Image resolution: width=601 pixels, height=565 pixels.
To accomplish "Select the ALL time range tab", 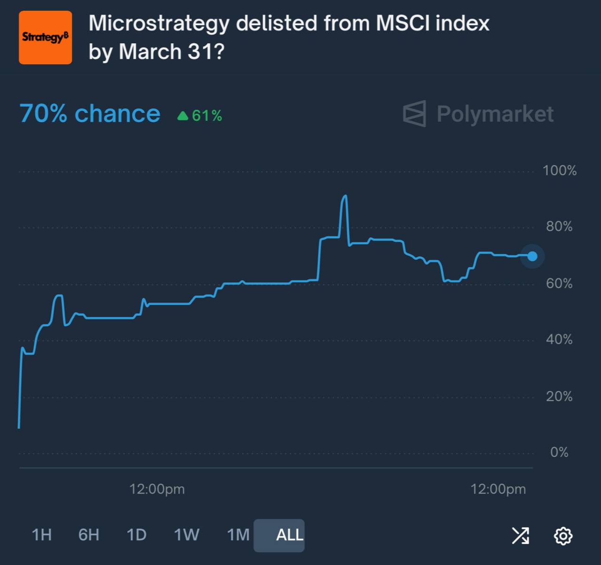I will click(x=289, y=535).
